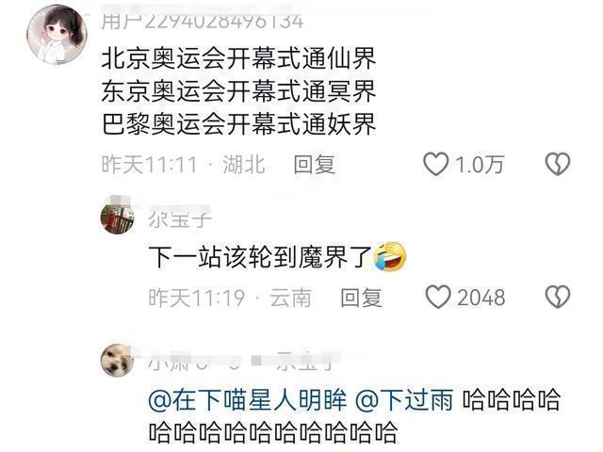Screen dimensions: 603x452
Task: Open the avatar of 11:19 reply author
Action: pos(118,218)
